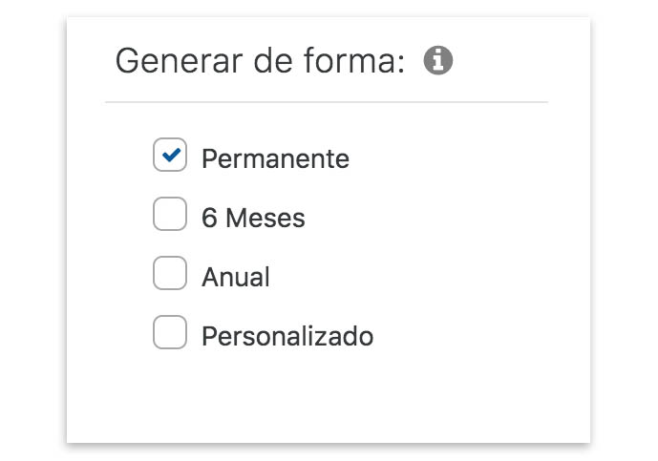Click the word Generar in the title
The height and width of the screenshot is (461, 658).
coord(180,61)
